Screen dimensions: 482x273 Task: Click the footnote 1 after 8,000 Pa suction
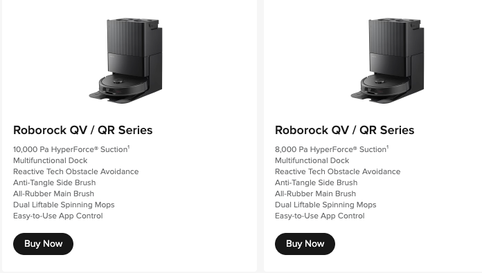388,147
